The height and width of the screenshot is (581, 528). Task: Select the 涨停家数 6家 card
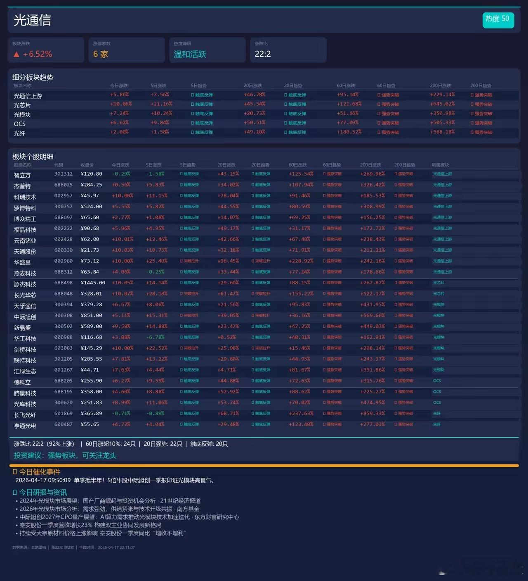(x=127, y=50)
